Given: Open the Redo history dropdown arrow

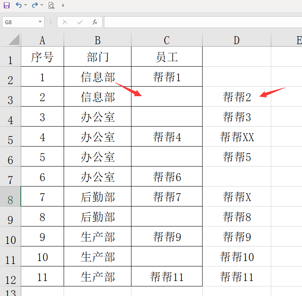Looking at the screenshot, I should pyautogui.click(x=42, y=5).
